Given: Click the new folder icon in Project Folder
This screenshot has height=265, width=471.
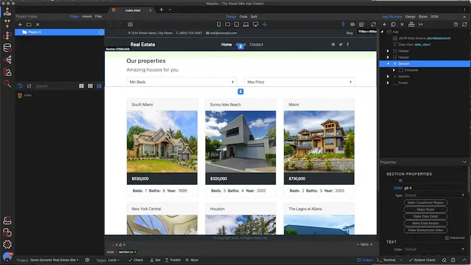Looking at the screenshot, I should pos(29,24).
